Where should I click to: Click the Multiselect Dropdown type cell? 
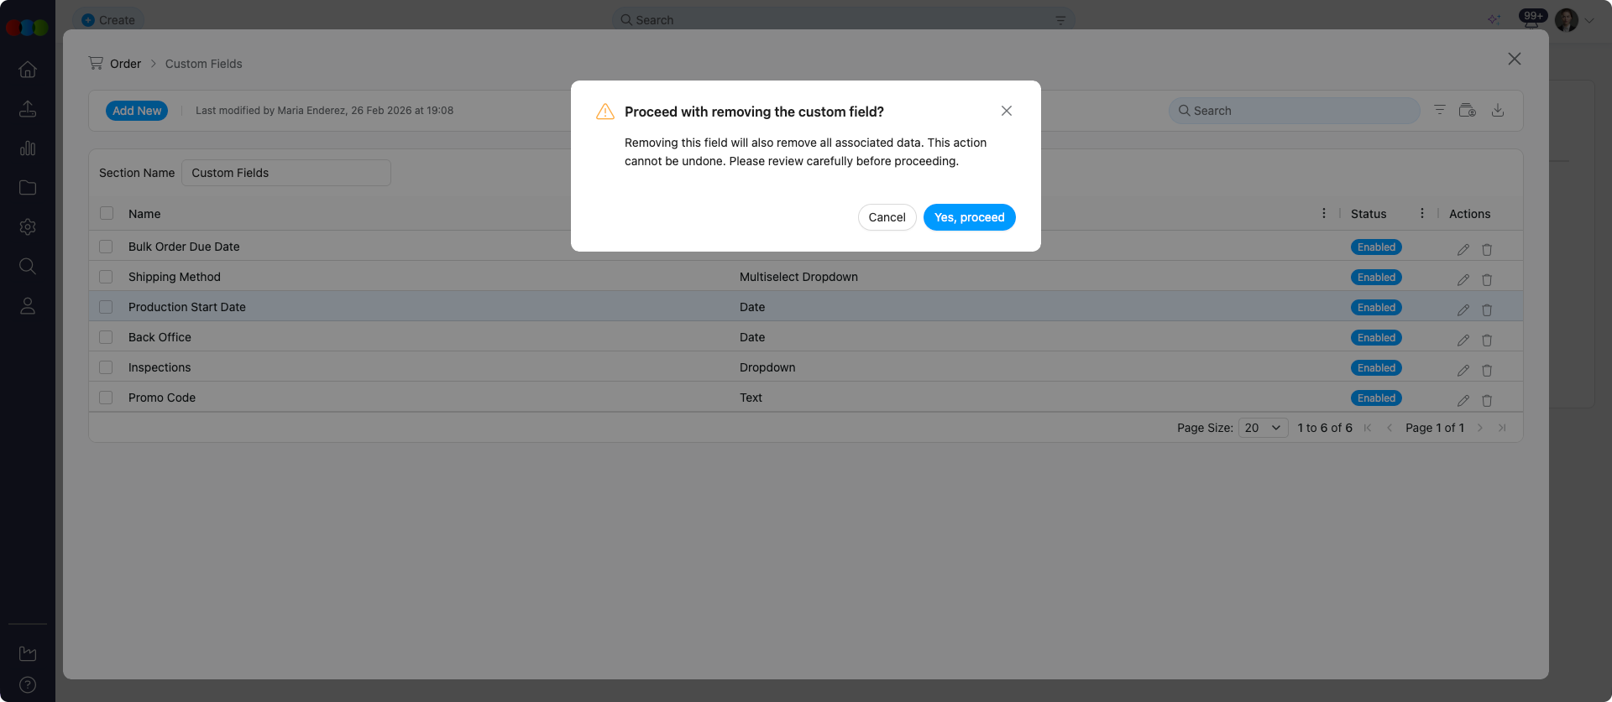point(798,277)
